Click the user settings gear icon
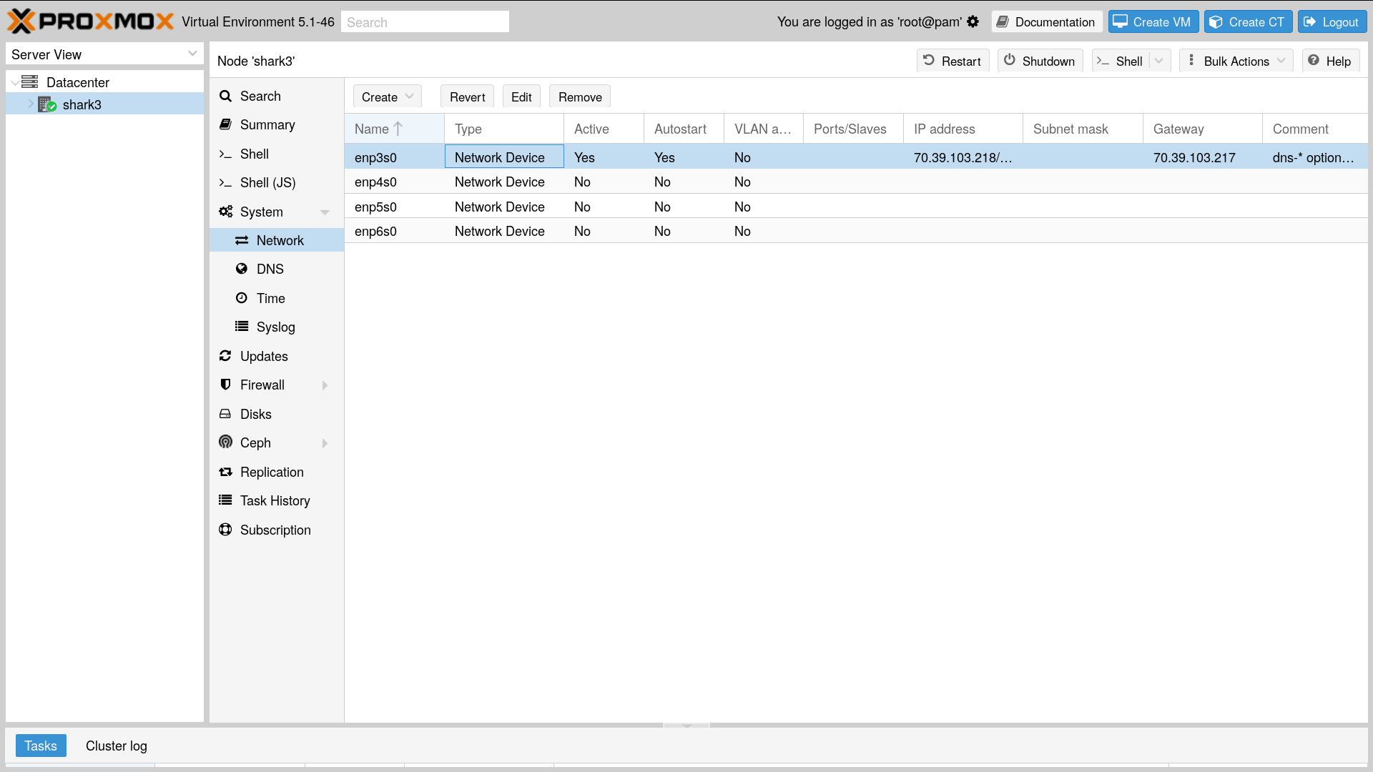This screenshot has width=1373, height=772. click(973, 22)
